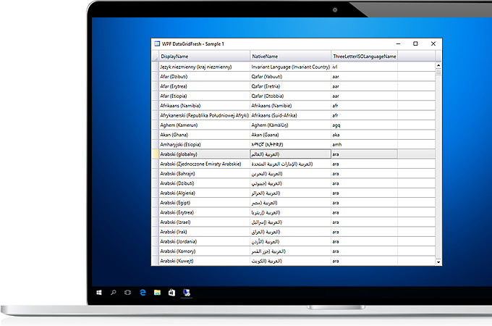The height and width of the screenshot is (326, 492).
Task: Select cell 'Afrikaans (Suid-Afrika)'
Action: click(291, 115)
